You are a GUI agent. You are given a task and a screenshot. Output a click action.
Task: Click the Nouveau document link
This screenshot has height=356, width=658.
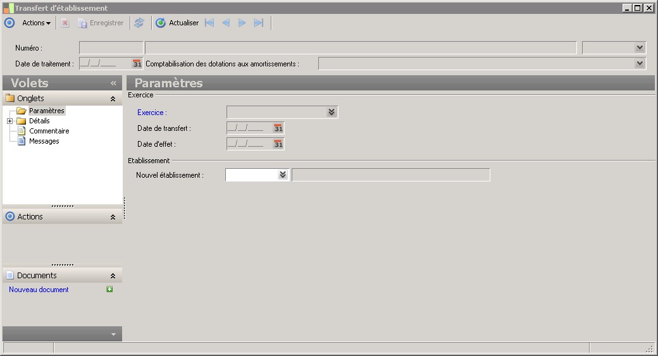pyautogui.click(x=39, y=290)
